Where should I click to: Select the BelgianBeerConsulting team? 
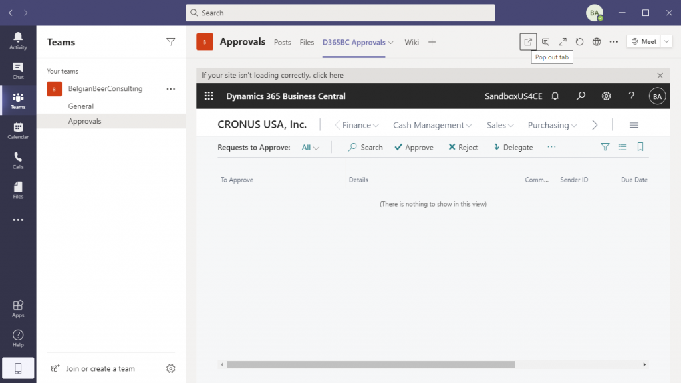pos(105,88)
